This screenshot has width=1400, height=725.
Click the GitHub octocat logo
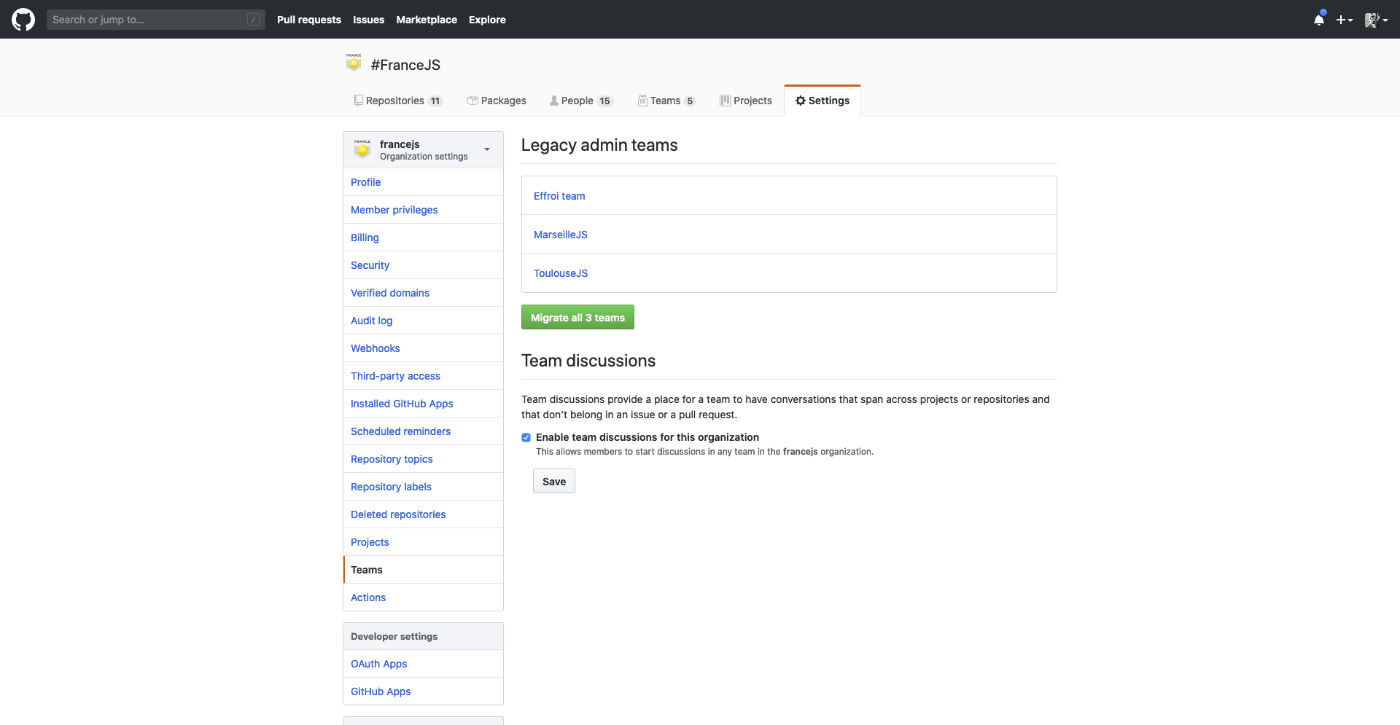pyautogui.click(x=23, y=20)
